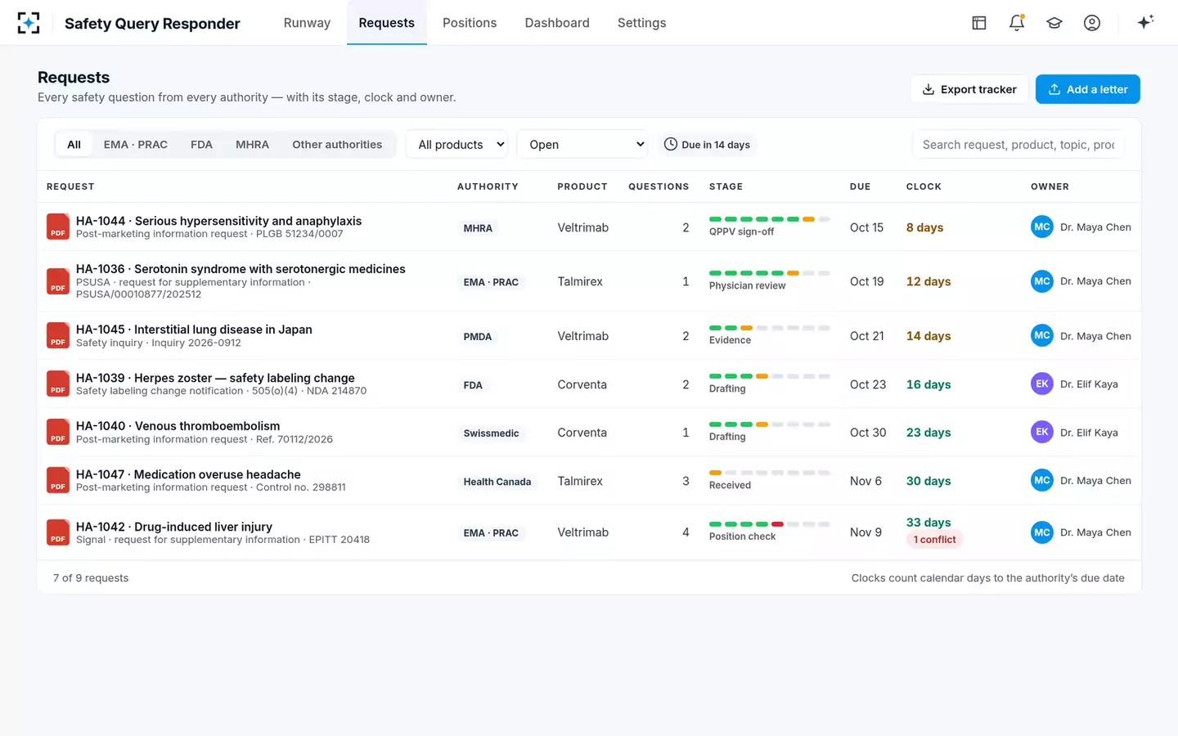The height and width of the screenshot is (736, 1178).
Task: Filter requests by EMA · PRAC
Action: click(x=136, y=145)
